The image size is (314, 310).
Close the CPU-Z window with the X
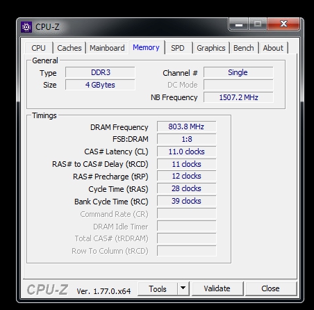click(283, 24)
